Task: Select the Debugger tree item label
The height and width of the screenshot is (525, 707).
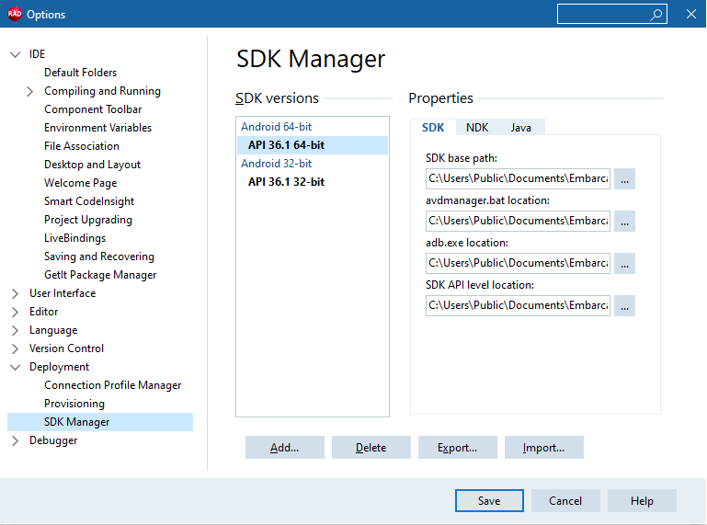Action: [53, 440]
